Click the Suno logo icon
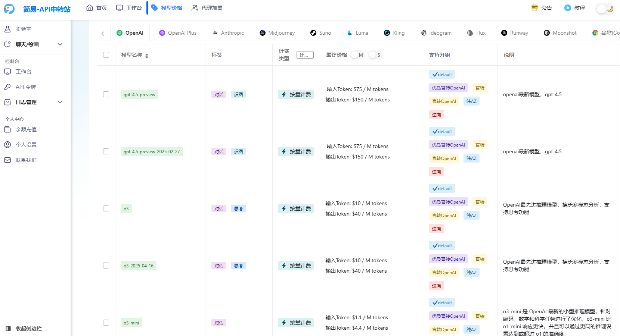The height and width of the screenshot is (336, 620). 313,33
